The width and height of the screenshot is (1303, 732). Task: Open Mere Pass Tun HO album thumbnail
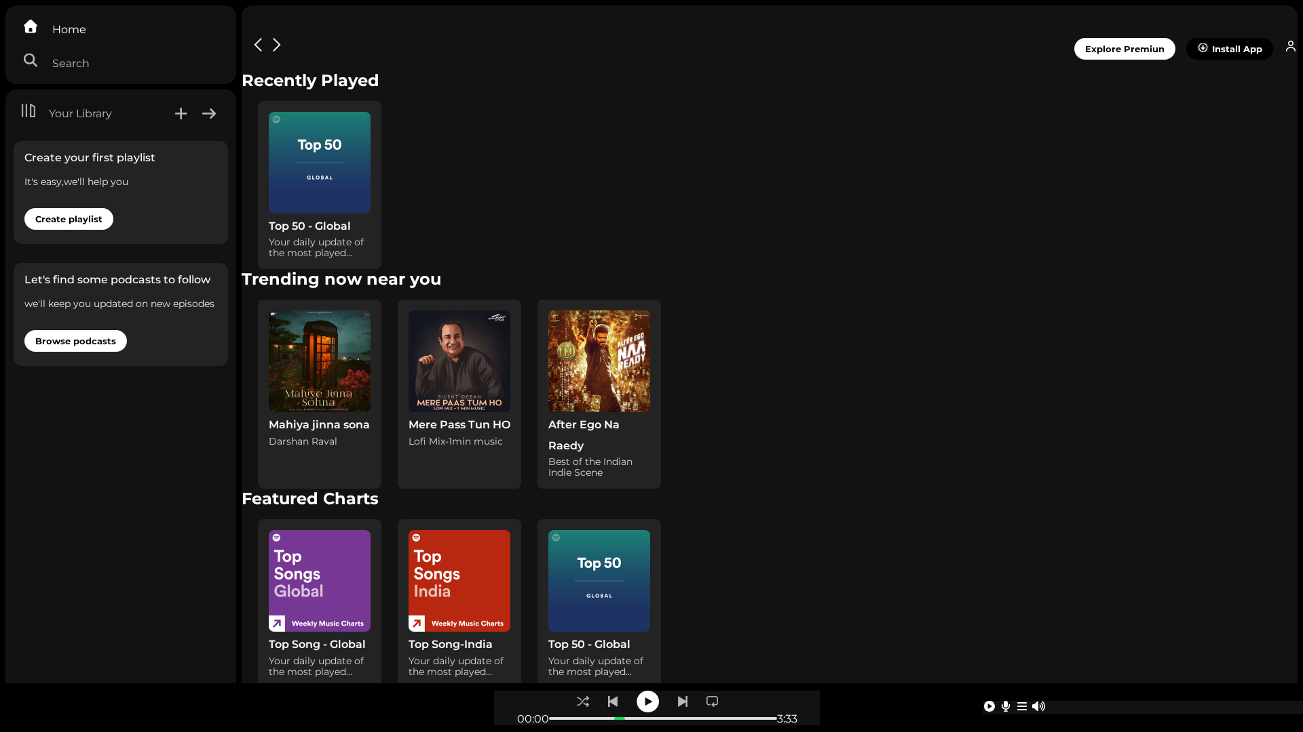(459, 361)
